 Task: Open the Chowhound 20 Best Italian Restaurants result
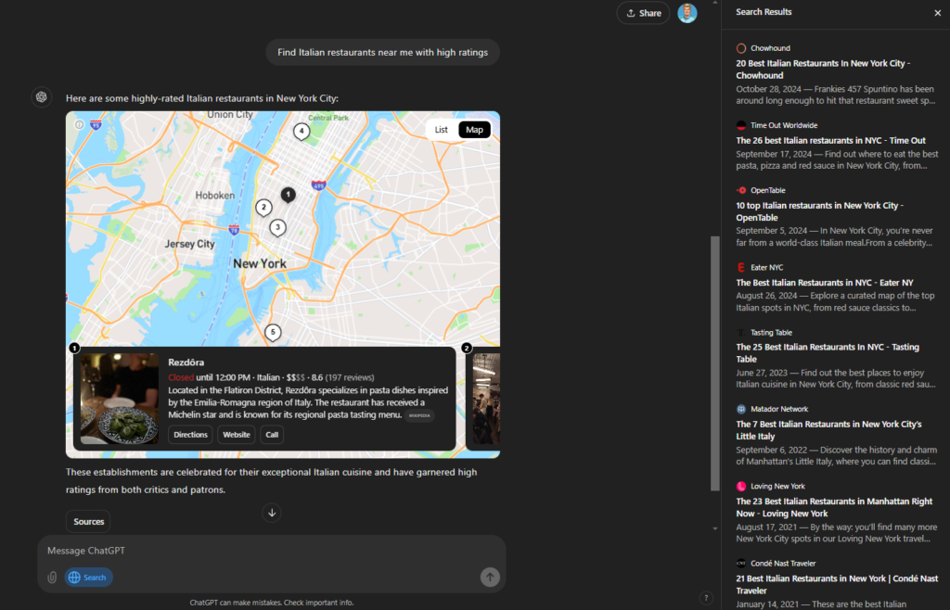click(837, 74)
